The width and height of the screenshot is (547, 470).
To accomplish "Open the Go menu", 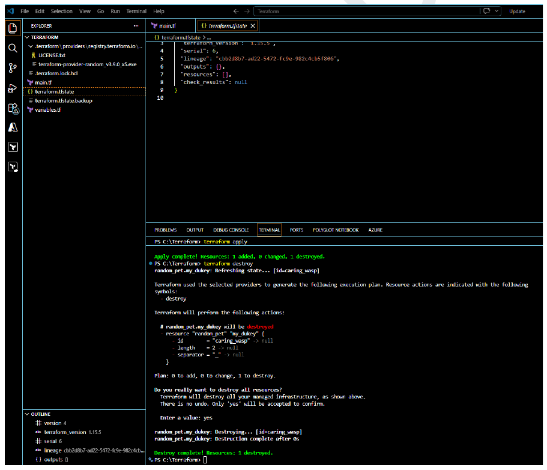I will tap(100, 11).
